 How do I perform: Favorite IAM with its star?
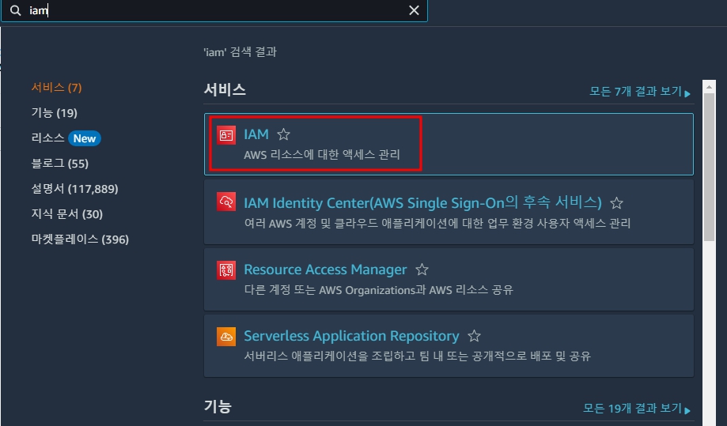click(x=283, y=134)
